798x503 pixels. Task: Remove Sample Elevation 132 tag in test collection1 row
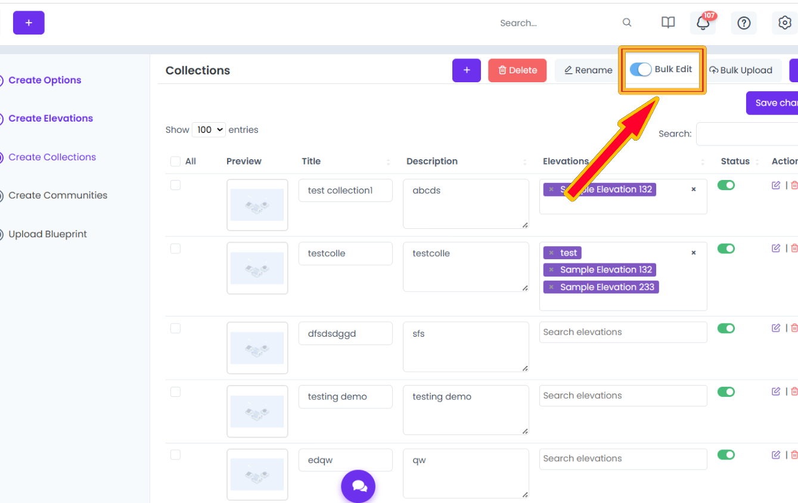tap(551, 190)
